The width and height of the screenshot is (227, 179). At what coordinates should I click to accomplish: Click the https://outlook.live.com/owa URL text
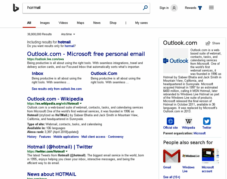click(45, 59)
